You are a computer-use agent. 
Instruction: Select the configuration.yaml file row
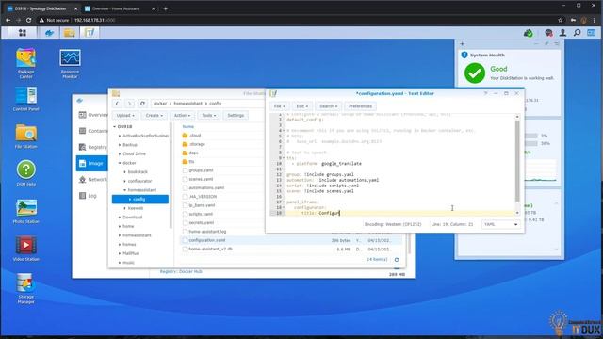pyautogui.click(x=291, y=240)
